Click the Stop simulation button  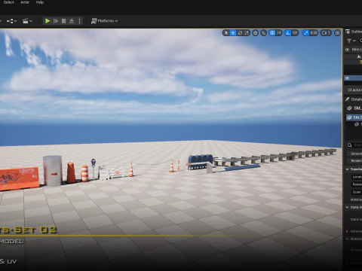63,21
